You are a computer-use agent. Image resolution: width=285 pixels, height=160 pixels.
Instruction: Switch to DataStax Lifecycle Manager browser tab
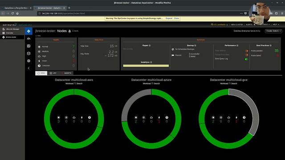tap(16, 8)
